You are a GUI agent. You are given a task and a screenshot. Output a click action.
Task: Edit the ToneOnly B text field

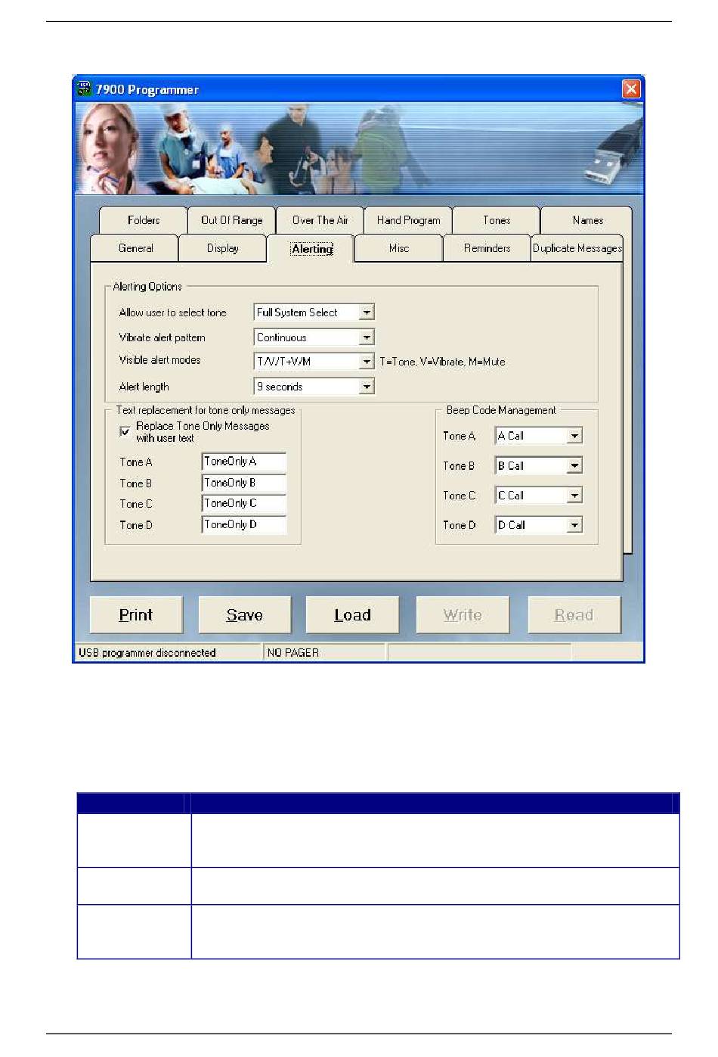click(244, 483)
